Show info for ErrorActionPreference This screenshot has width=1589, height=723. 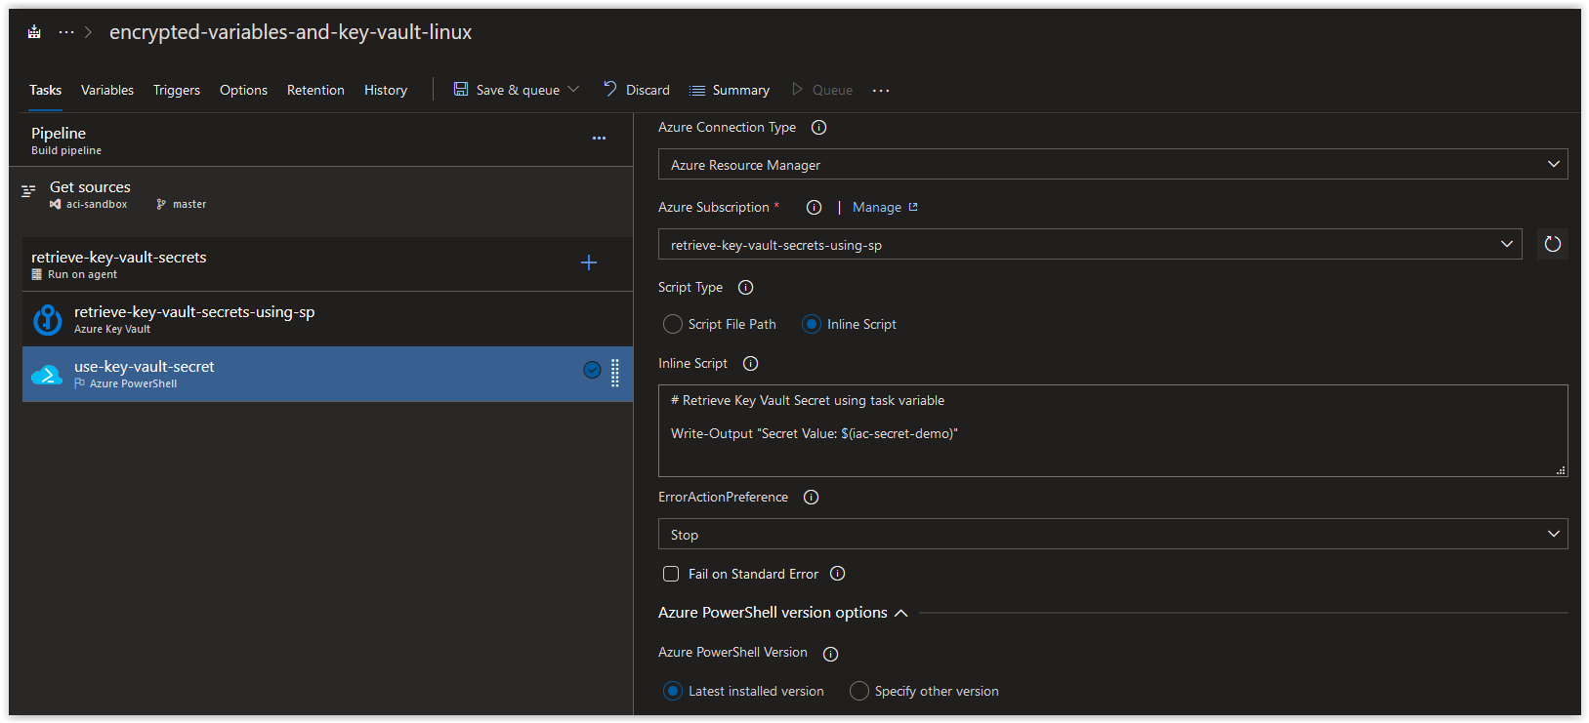[x=811, y=498]
